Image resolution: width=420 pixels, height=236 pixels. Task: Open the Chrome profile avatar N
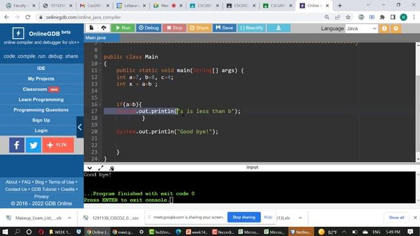click(404, 17)
